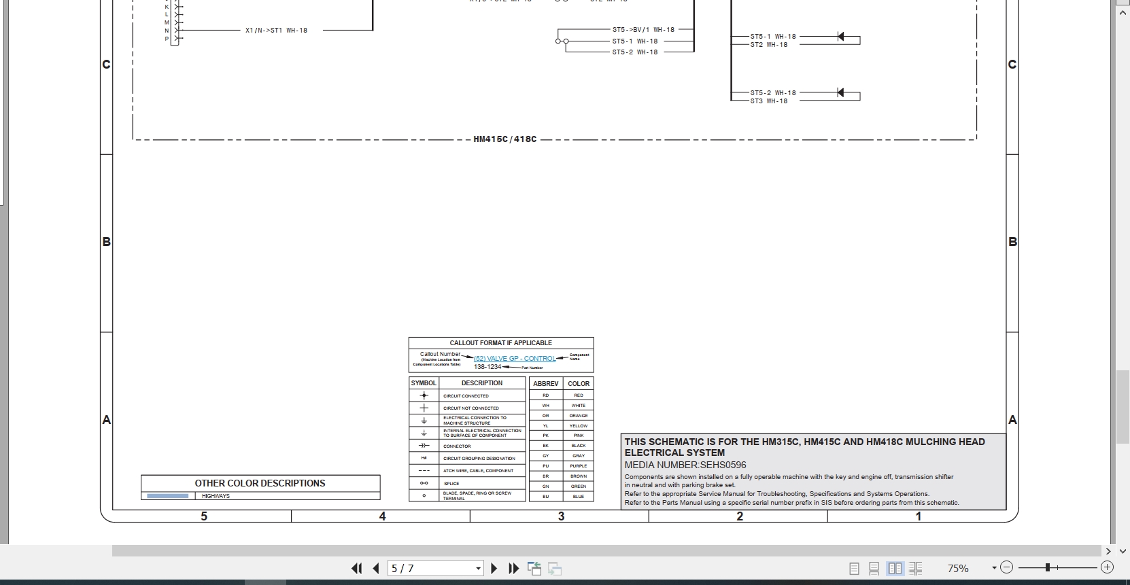Go to the previous page
Image resolution: width=1130 pixels, height=585 pixels.
[x=376, y=568]
